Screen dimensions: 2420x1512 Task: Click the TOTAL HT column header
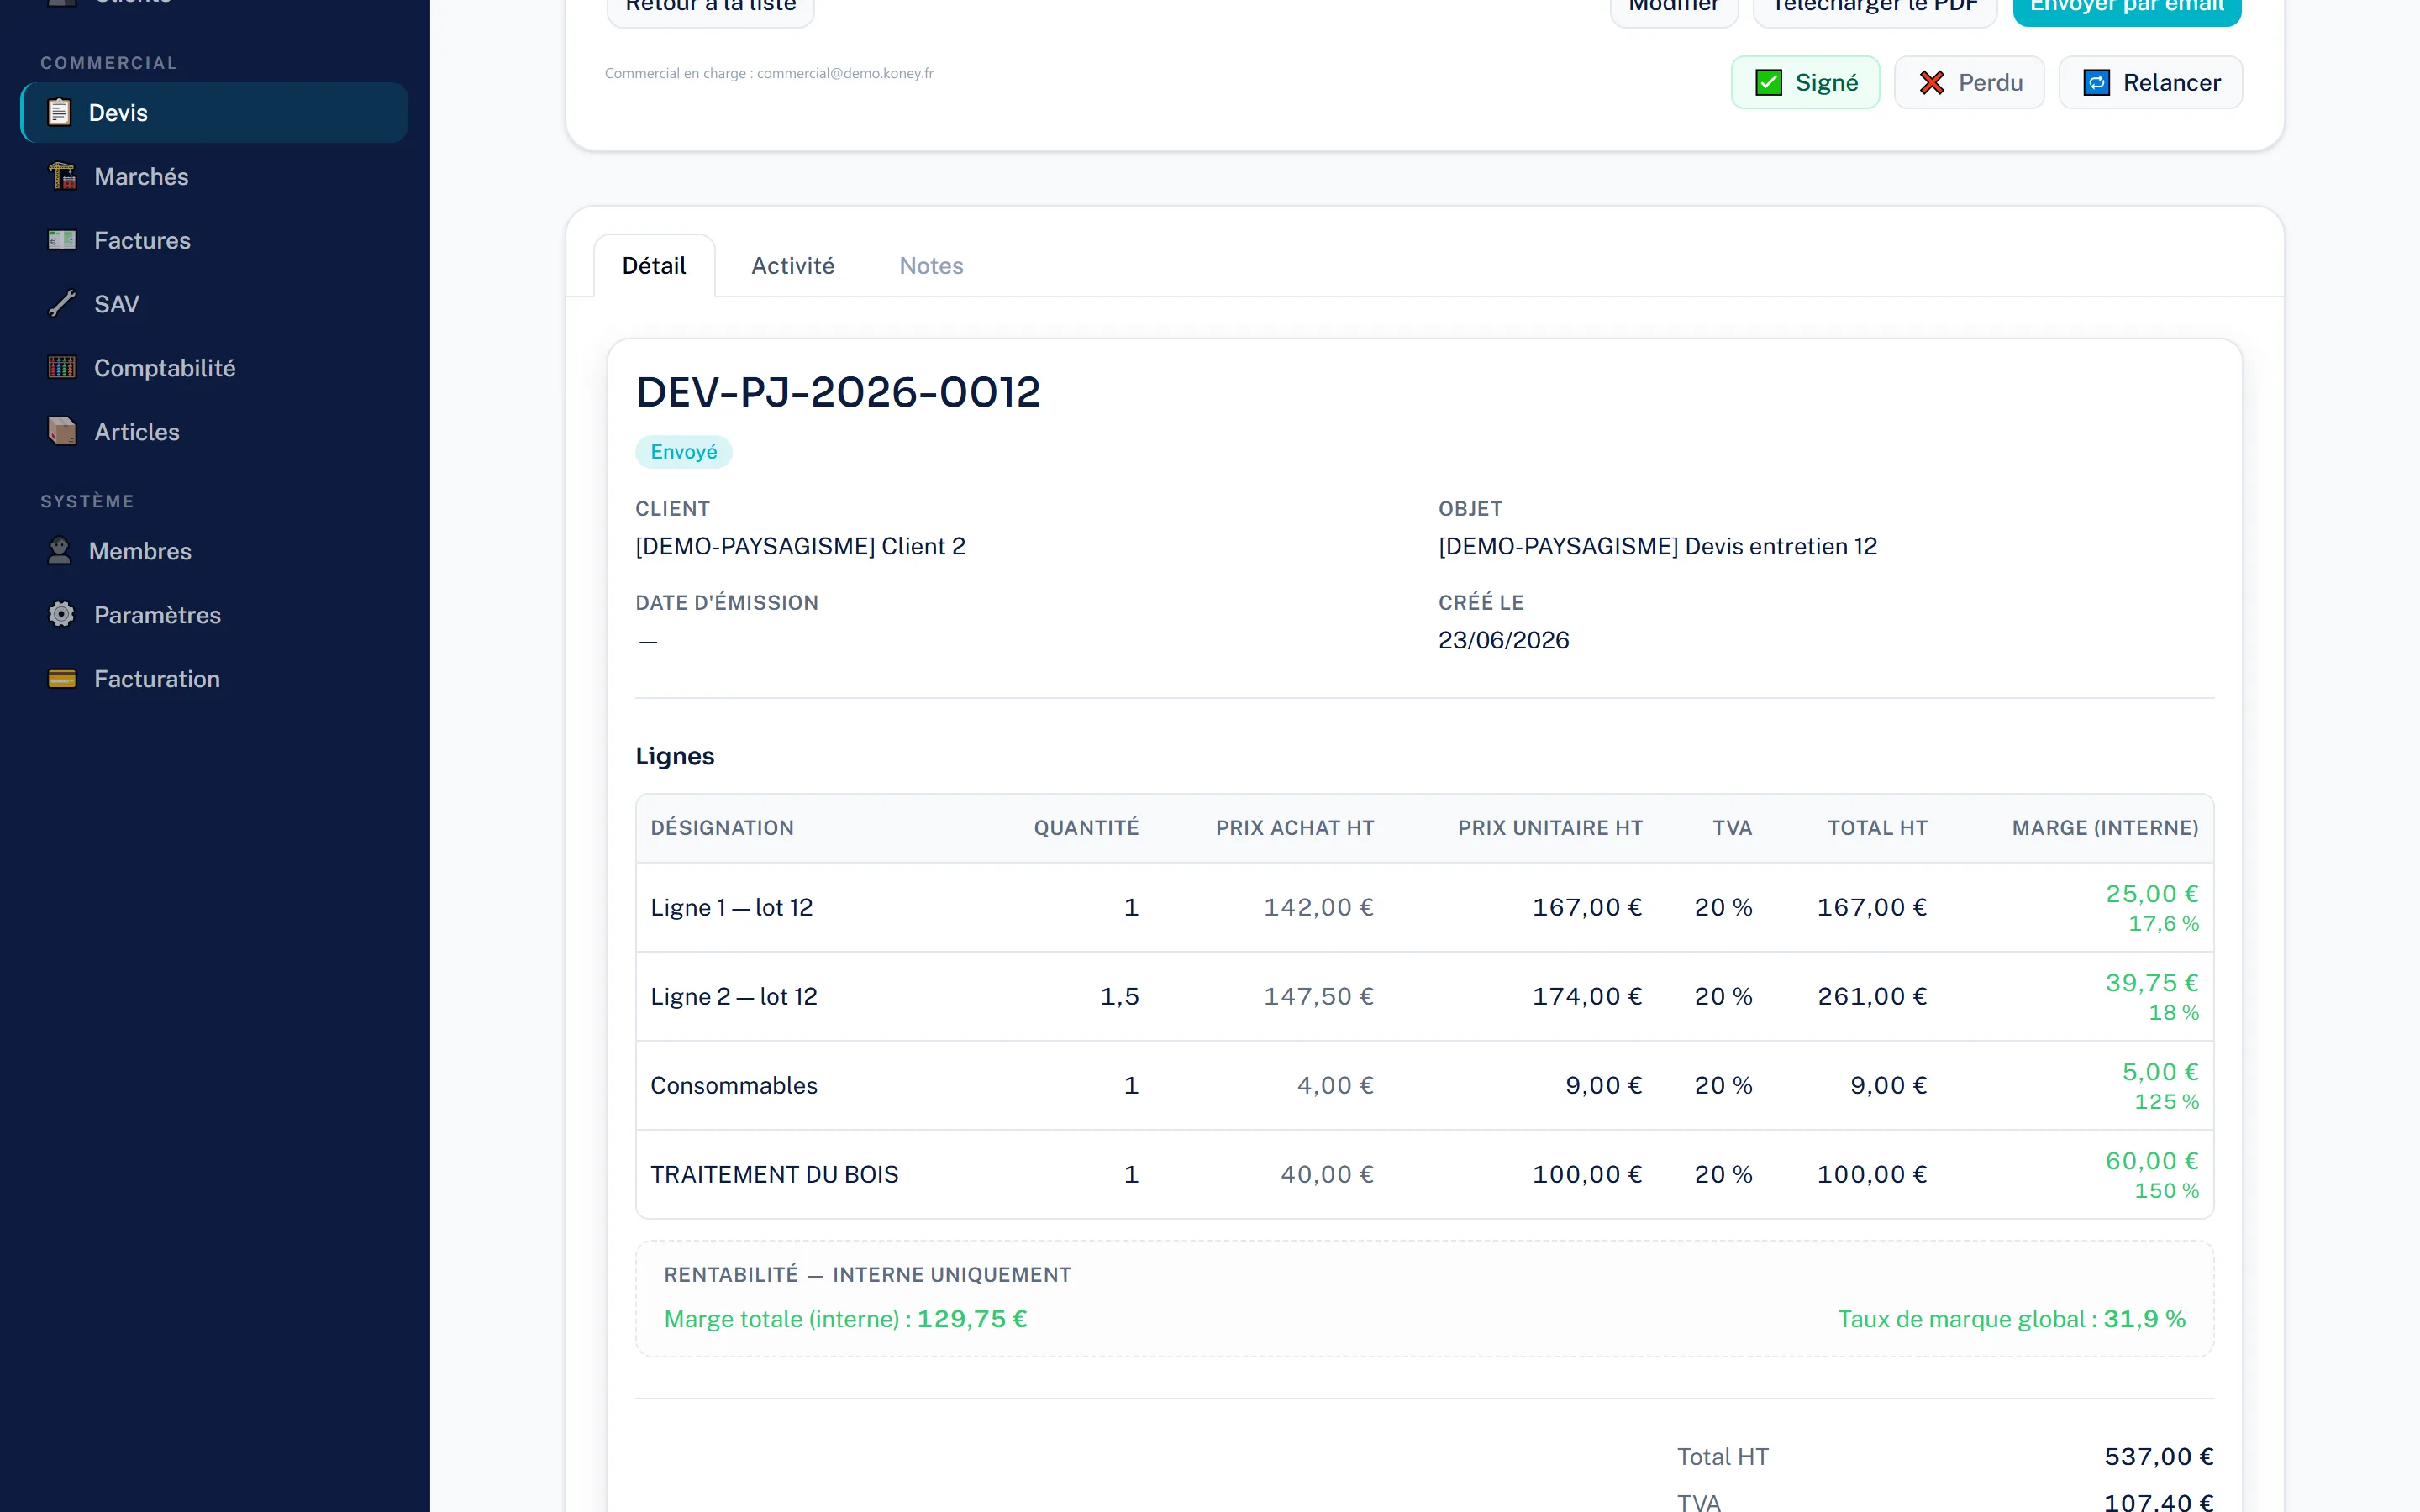1877,828
